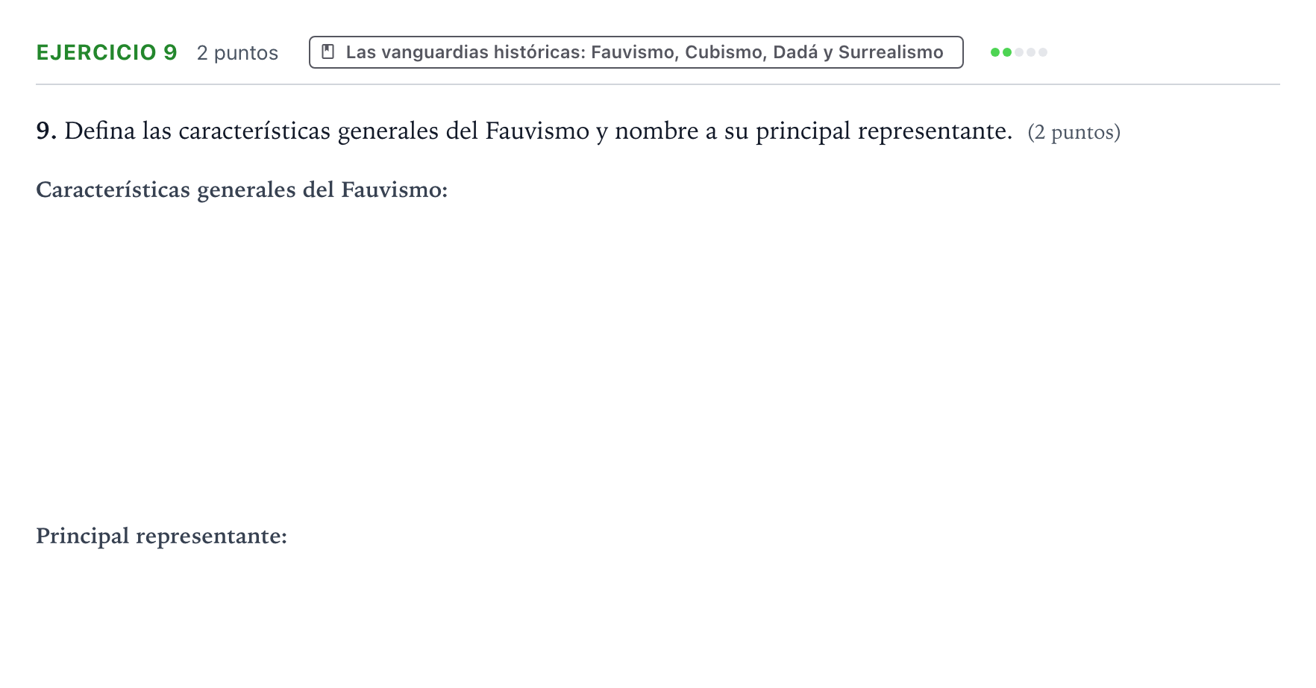Click the '(2 puntos)' note after the question
The image size is (1316, 688).
(1074, 133)
